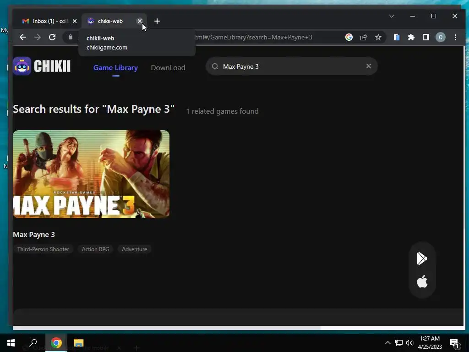This screenshot has width=469, height=352.
Task: Open the Windows Start menu
Action: tap(11, 343)
